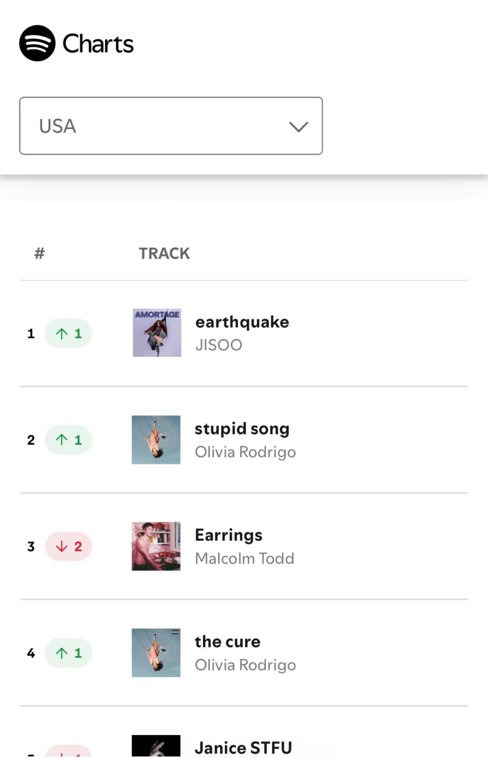Open the Earrings cover art thumbnail
The image size is (488, 758).
156,546
